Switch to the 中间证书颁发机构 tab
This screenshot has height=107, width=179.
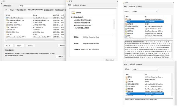click(21, 10)
